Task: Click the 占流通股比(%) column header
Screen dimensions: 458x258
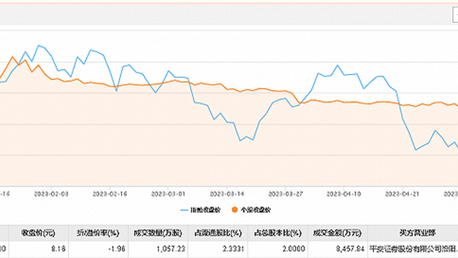Action: (x=218, y=233)
